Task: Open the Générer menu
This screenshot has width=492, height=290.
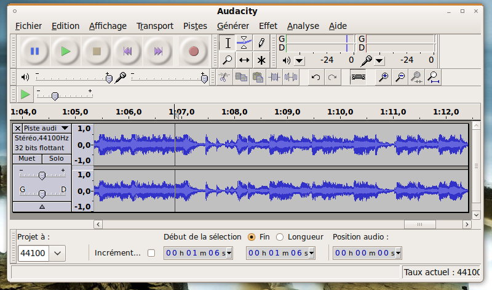Action: click(233, 26)
